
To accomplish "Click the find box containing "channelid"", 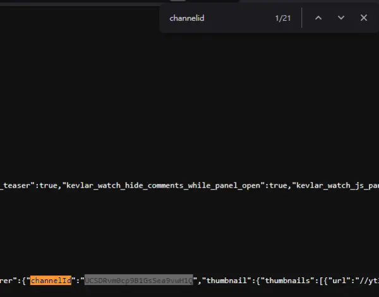I will tap(215, 18).
